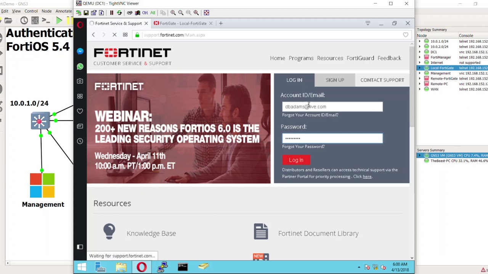Toggle the Alt key in TightVNC toolbar
Viewport: 488px width, 274px height.
[152, 13]
